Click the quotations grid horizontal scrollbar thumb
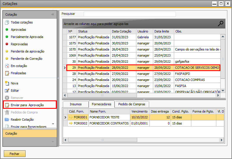Image resolution: width=232 pixels, height=159 pixels. point(102,95)
